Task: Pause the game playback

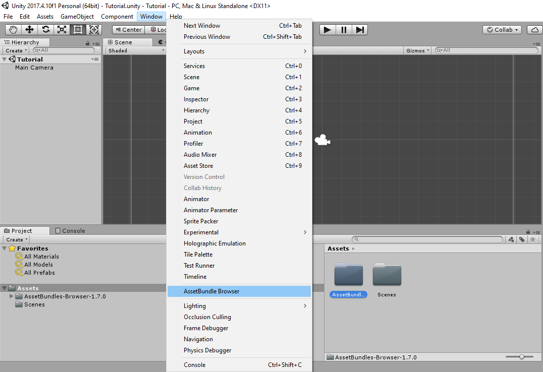Action: [x=344, y=30]
